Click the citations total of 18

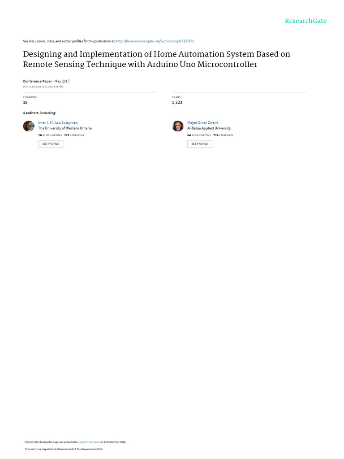[25, 102]
